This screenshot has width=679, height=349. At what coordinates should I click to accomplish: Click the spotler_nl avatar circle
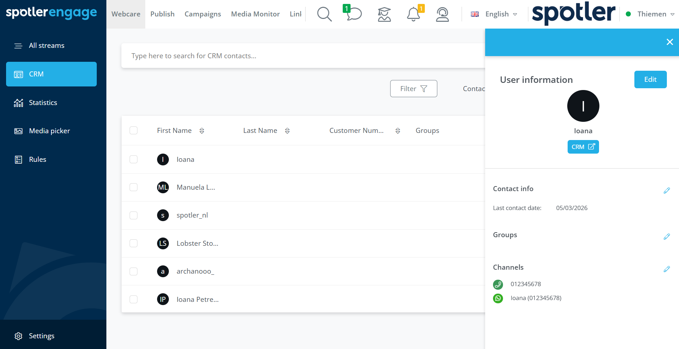(x=163, y=215)
